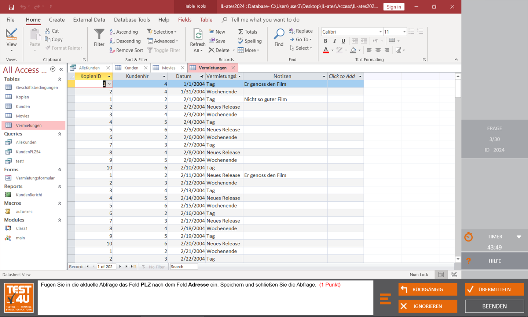
Task: Switch to Datasheet View from status bar
Action: (x=441, y=275)
